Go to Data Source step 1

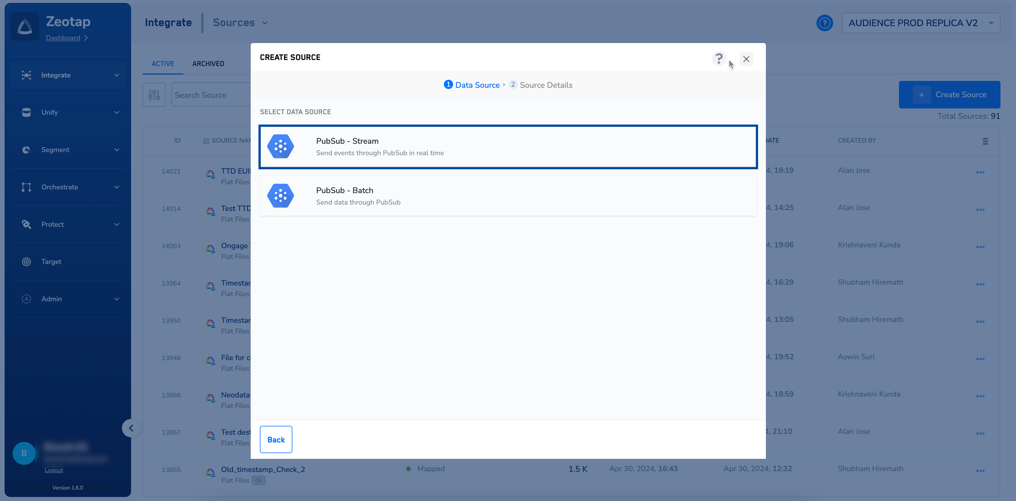pyautogui.click(x=472, y=85)
